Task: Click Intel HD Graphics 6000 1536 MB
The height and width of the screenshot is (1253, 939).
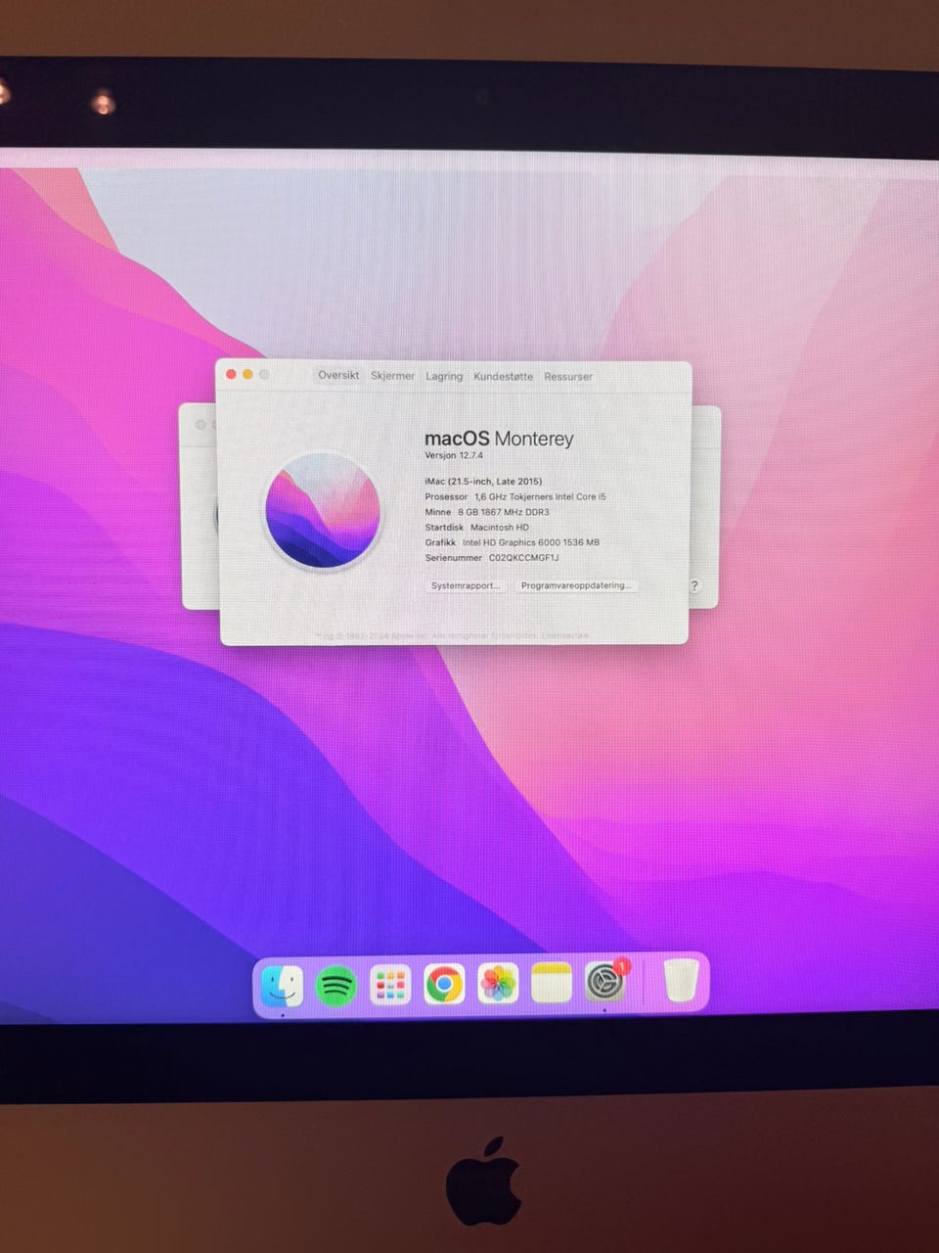Action: [531, 542]
